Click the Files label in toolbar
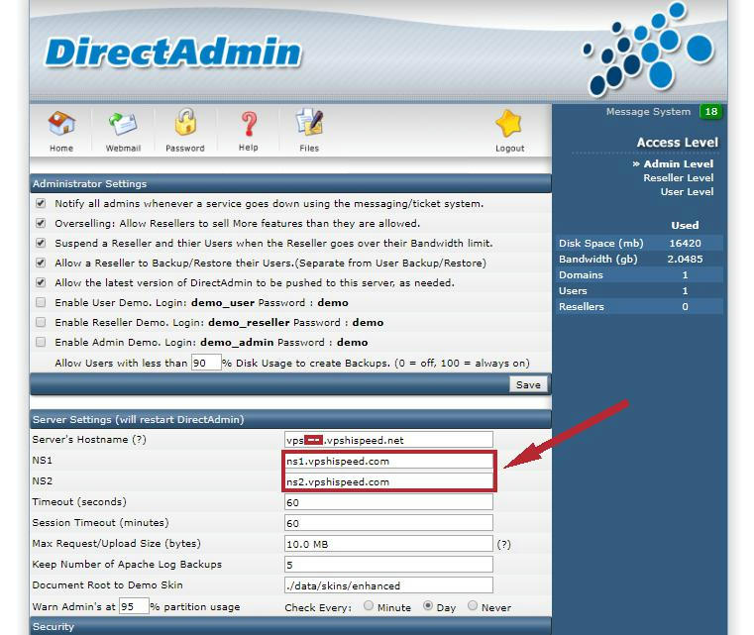754x635 pixels. tap(309, 148)
